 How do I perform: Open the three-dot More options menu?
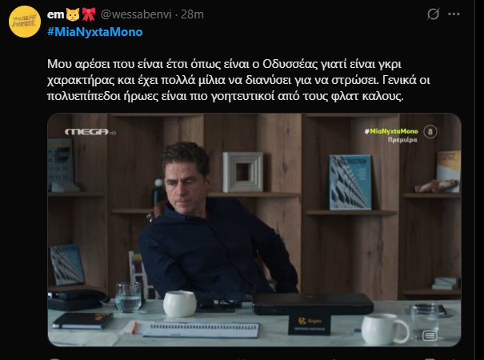coord(454,14)
